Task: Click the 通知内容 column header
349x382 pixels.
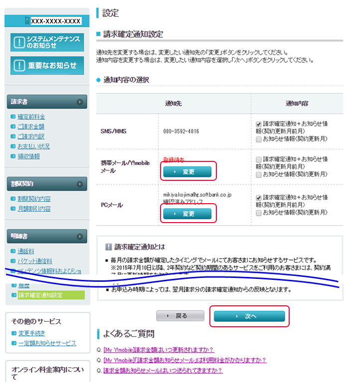Action: (297, 104)
